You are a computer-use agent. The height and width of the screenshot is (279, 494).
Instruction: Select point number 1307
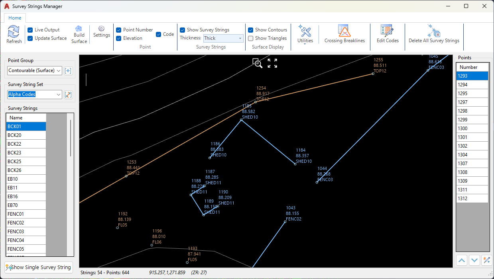[472, 164]
